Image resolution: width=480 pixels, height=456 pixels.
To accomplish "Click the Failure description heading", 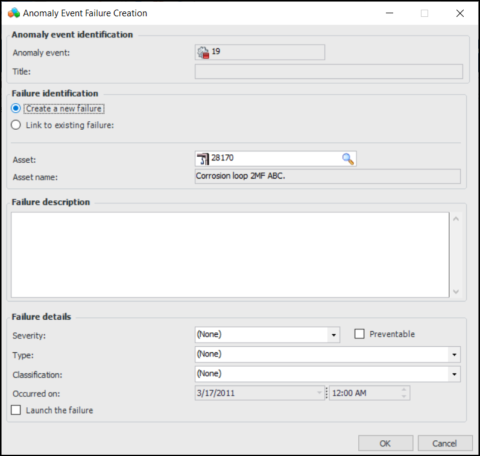I will point(51,202).
